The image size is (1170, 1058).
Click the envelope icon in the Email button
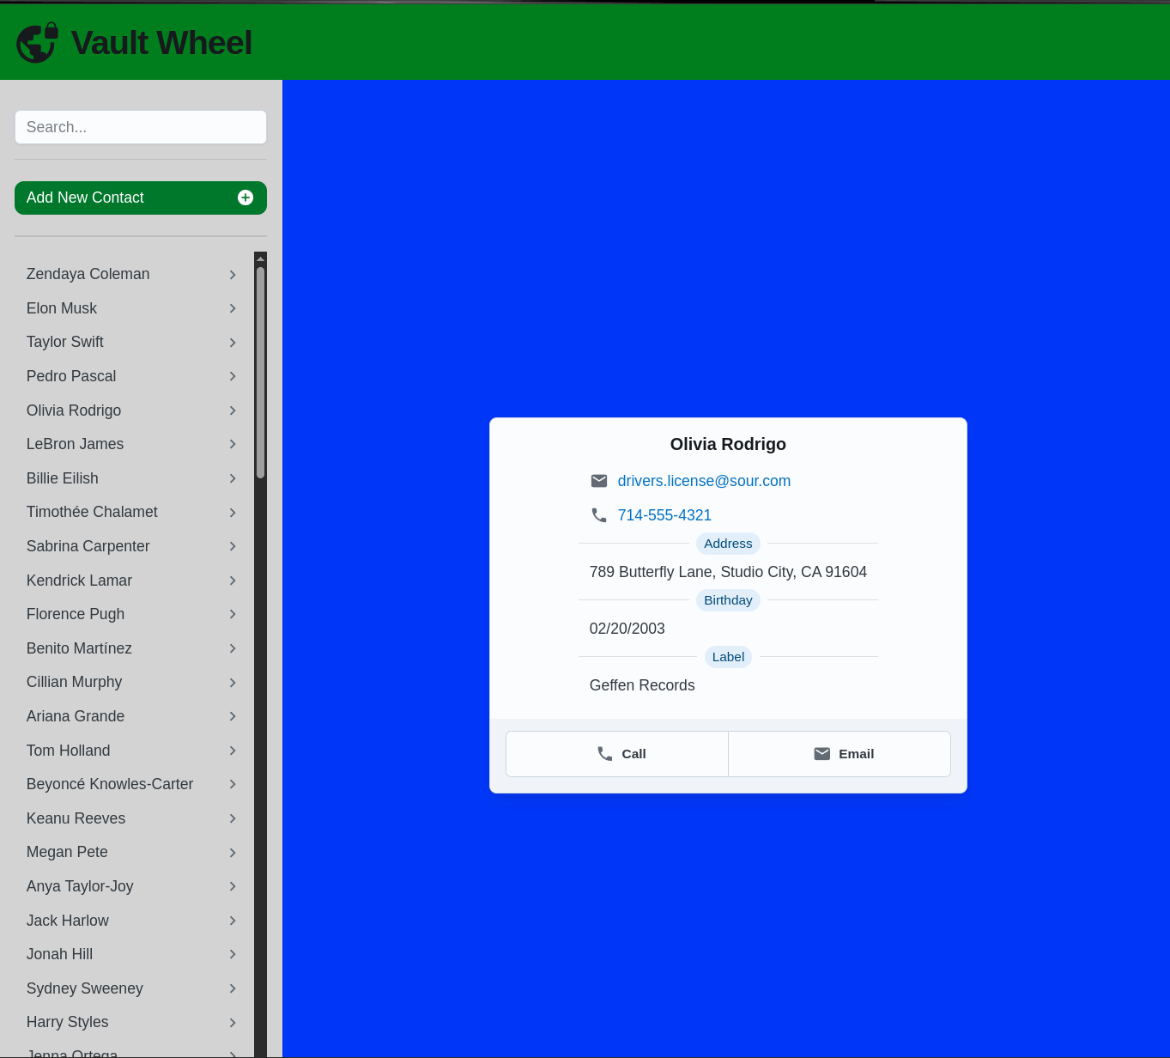(821, 754)
